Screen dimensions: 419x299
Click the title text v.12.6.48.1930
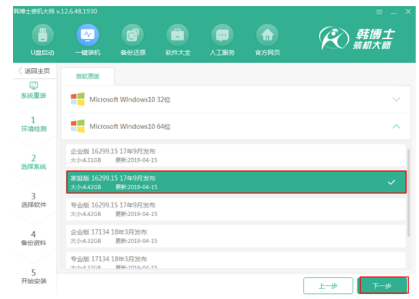point(77,12)
